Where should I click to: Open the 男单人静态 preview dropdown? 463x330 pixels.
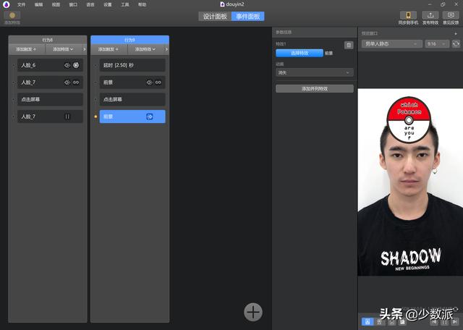click(x=391, y=44)
